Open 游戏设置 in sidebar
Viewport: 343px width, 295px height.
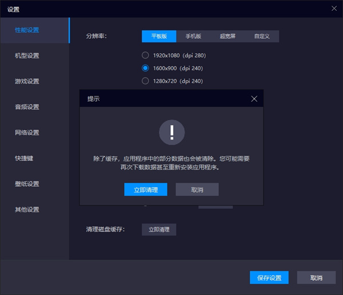coord(27,81)
